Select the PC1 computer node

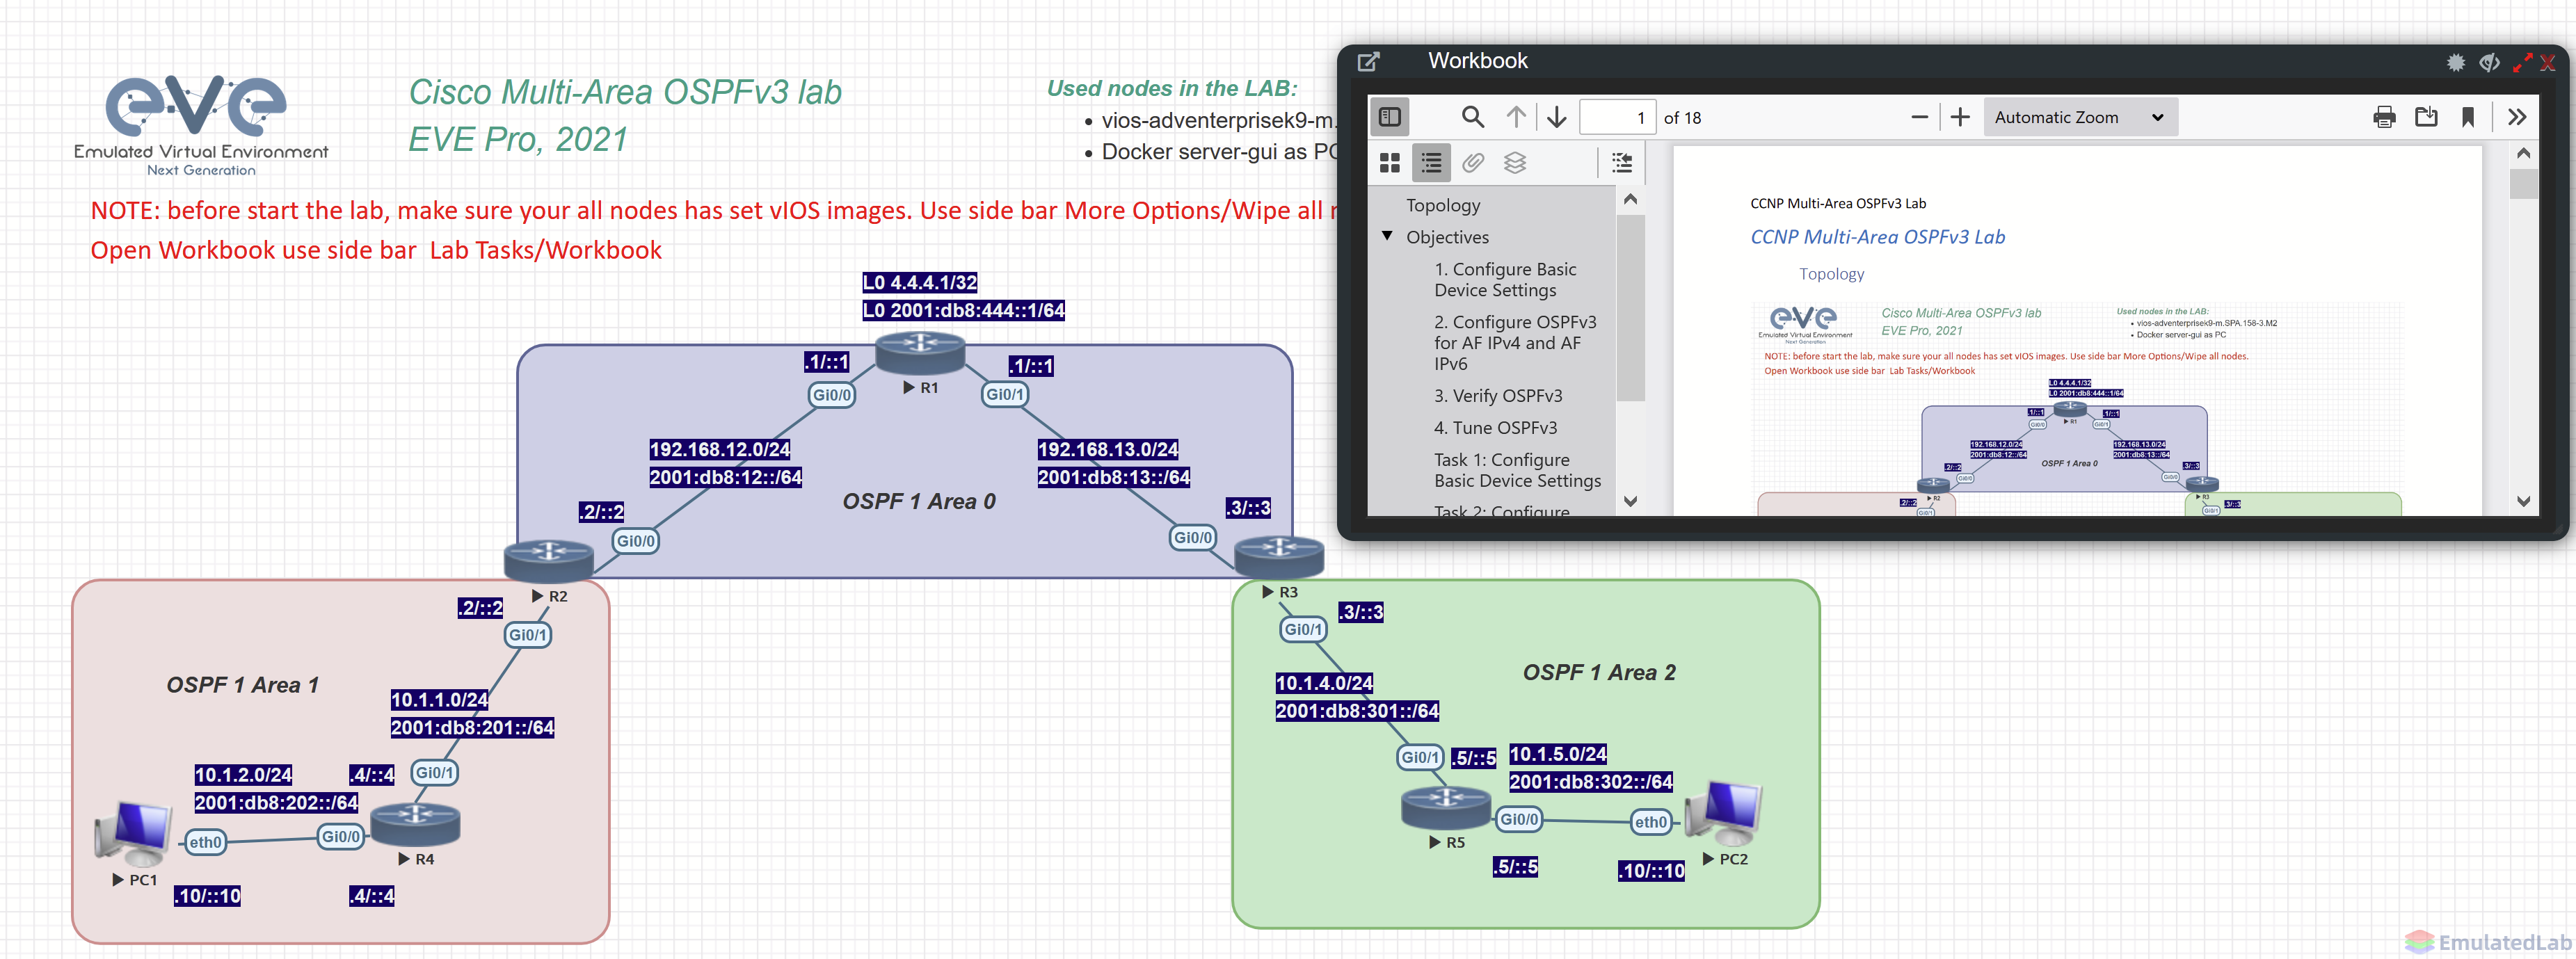133,833
